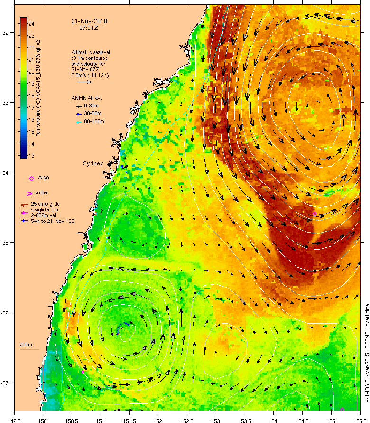Click the colorbar value 20
Screen dimensions: 370x423
click(x=31, y=72)
